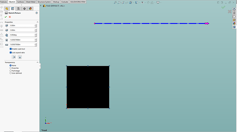Open the DimXpertManager crosshair tab
The width and height of the screenshot is (237, 132).
coord(24,9)
